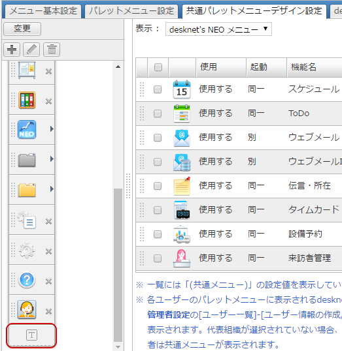Viewport: 342px width, 351px height.
Task: Switch to パレットメニュー設定 tab
Action: [131, 10]
